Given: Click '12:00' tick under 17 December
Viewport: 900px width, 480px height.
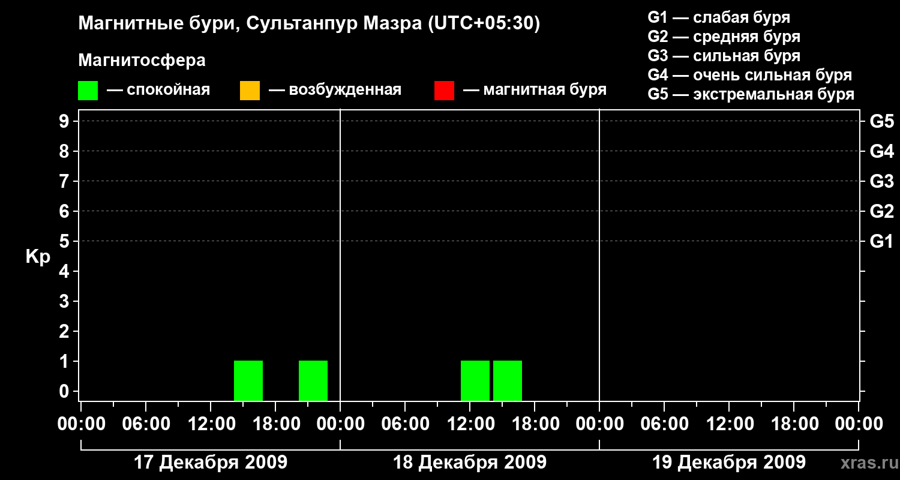Looking at the screenshot, I should (x=211, y=424).
